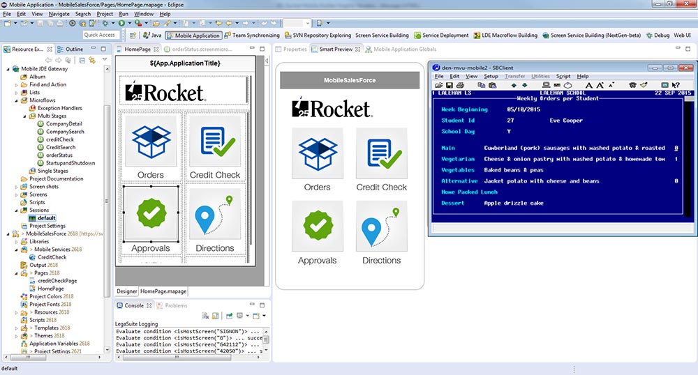Open Screen Service Building perspective

click(x=382, y=35)
